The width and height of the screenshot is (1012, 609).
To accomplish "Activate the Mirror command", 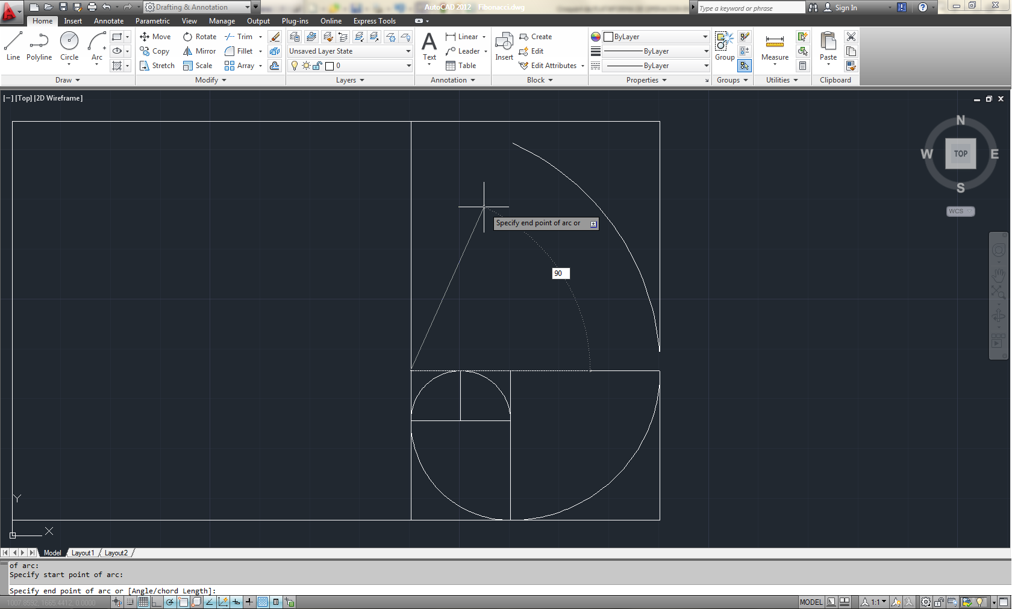I will tap(199, 51).
